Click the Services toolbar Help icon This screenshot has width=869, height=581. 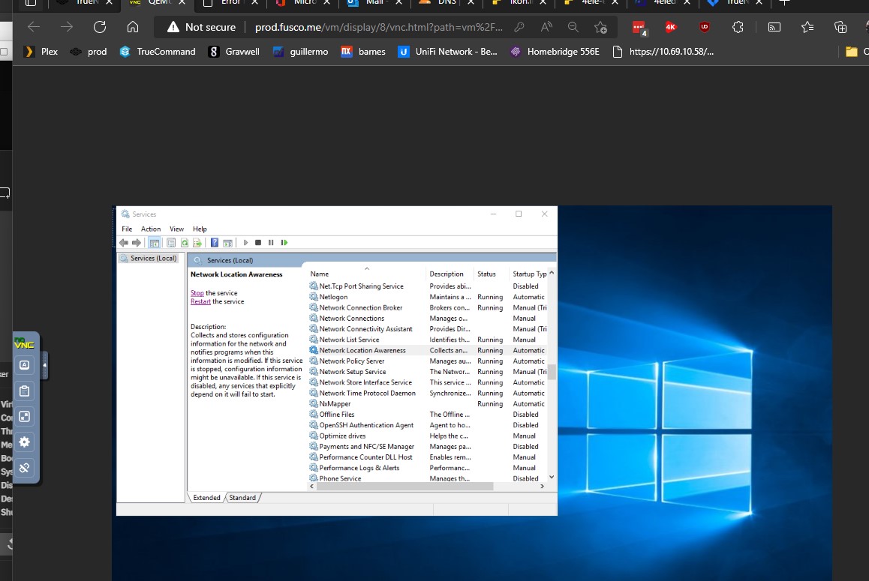[x=215, y=243]
